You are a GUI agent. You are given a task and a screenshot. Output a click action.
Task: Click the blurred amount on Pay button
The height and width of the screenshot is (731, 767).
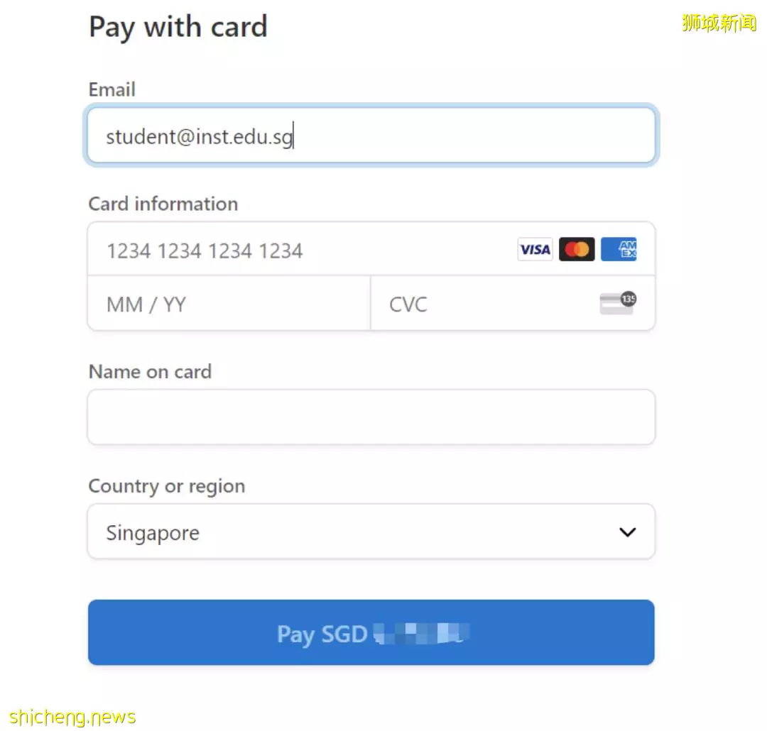421,634
